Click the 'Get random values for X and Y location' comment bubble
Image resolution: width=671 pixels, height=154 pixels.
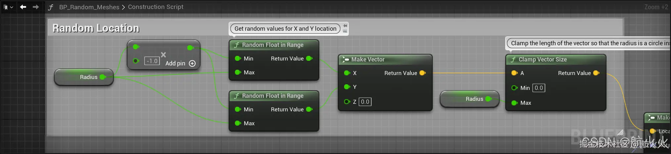click(285, 29)
